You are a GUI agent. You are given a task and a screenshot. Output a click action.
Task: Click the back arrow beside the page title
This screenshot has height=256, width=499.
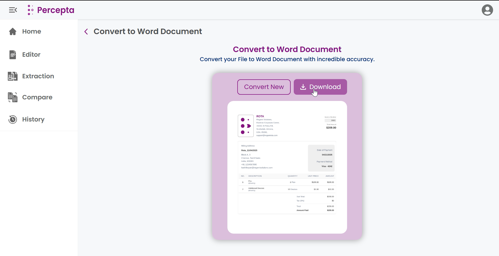pos(86,31)
